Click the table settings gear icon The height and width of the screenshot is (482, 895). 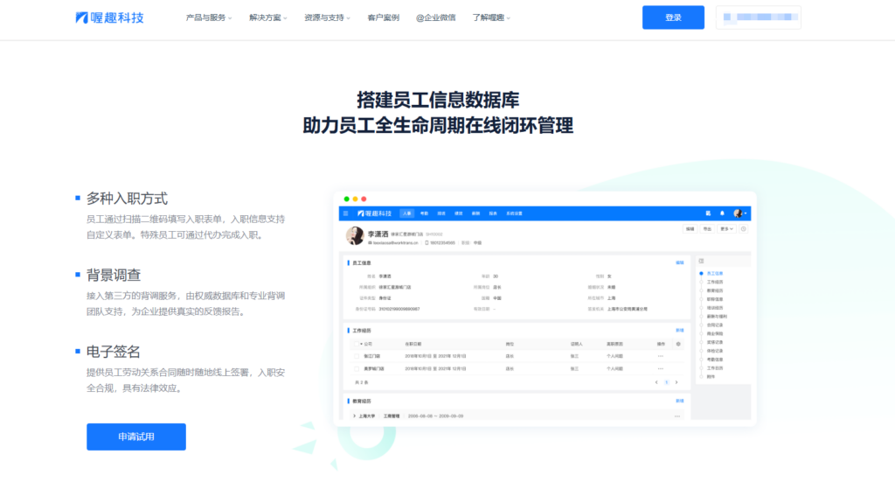tap(678, 345)
